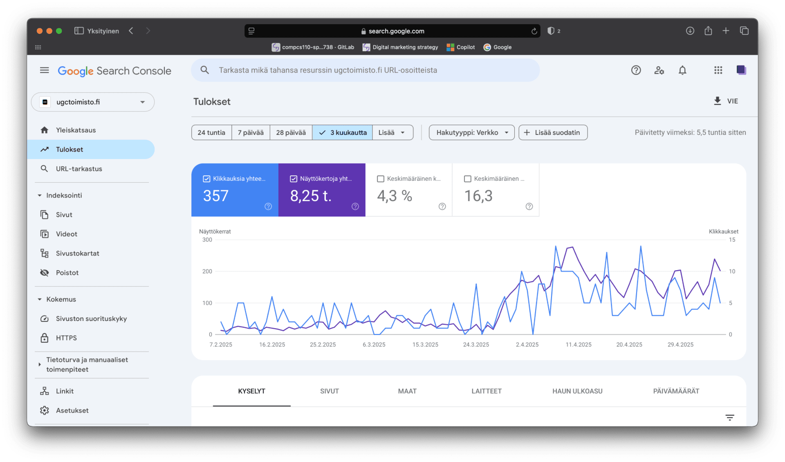Open the ugctoimisto.fi property dropdown

click(93, 102)
